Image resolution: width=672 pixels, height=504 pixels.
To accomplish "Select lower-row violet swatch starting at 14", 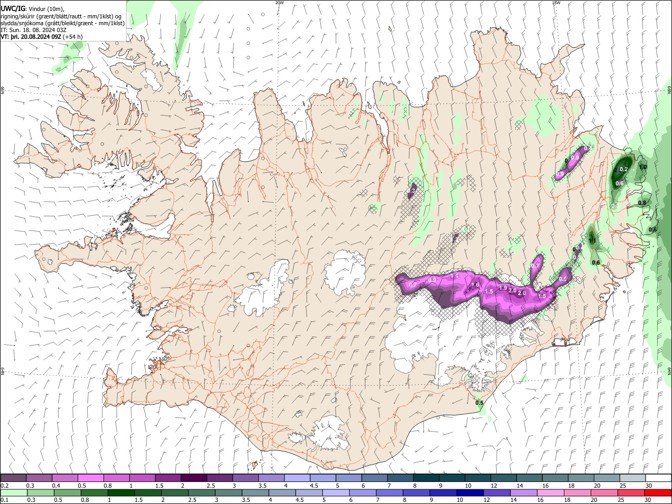I will [x=524, y=492].
